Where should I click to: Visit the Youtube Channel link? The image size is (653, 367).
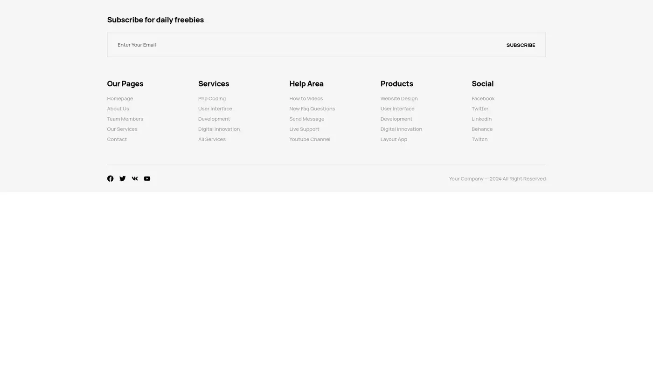(310, 139)
